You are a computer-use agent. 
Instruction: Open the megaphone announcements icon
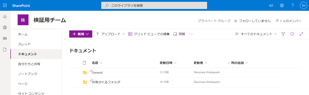pos(271,5)
